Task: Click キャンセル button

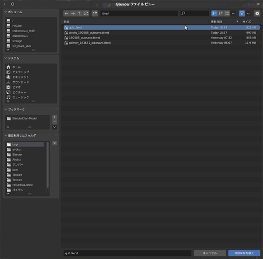Action: coord(210,253)
